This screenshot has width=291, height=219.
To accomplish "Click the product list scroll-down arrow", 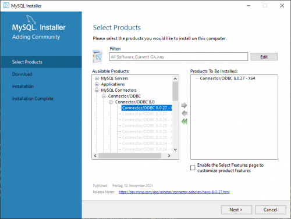I will tap(175, 149).
